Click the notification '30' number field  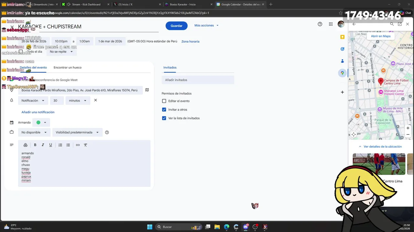[57, 101]
